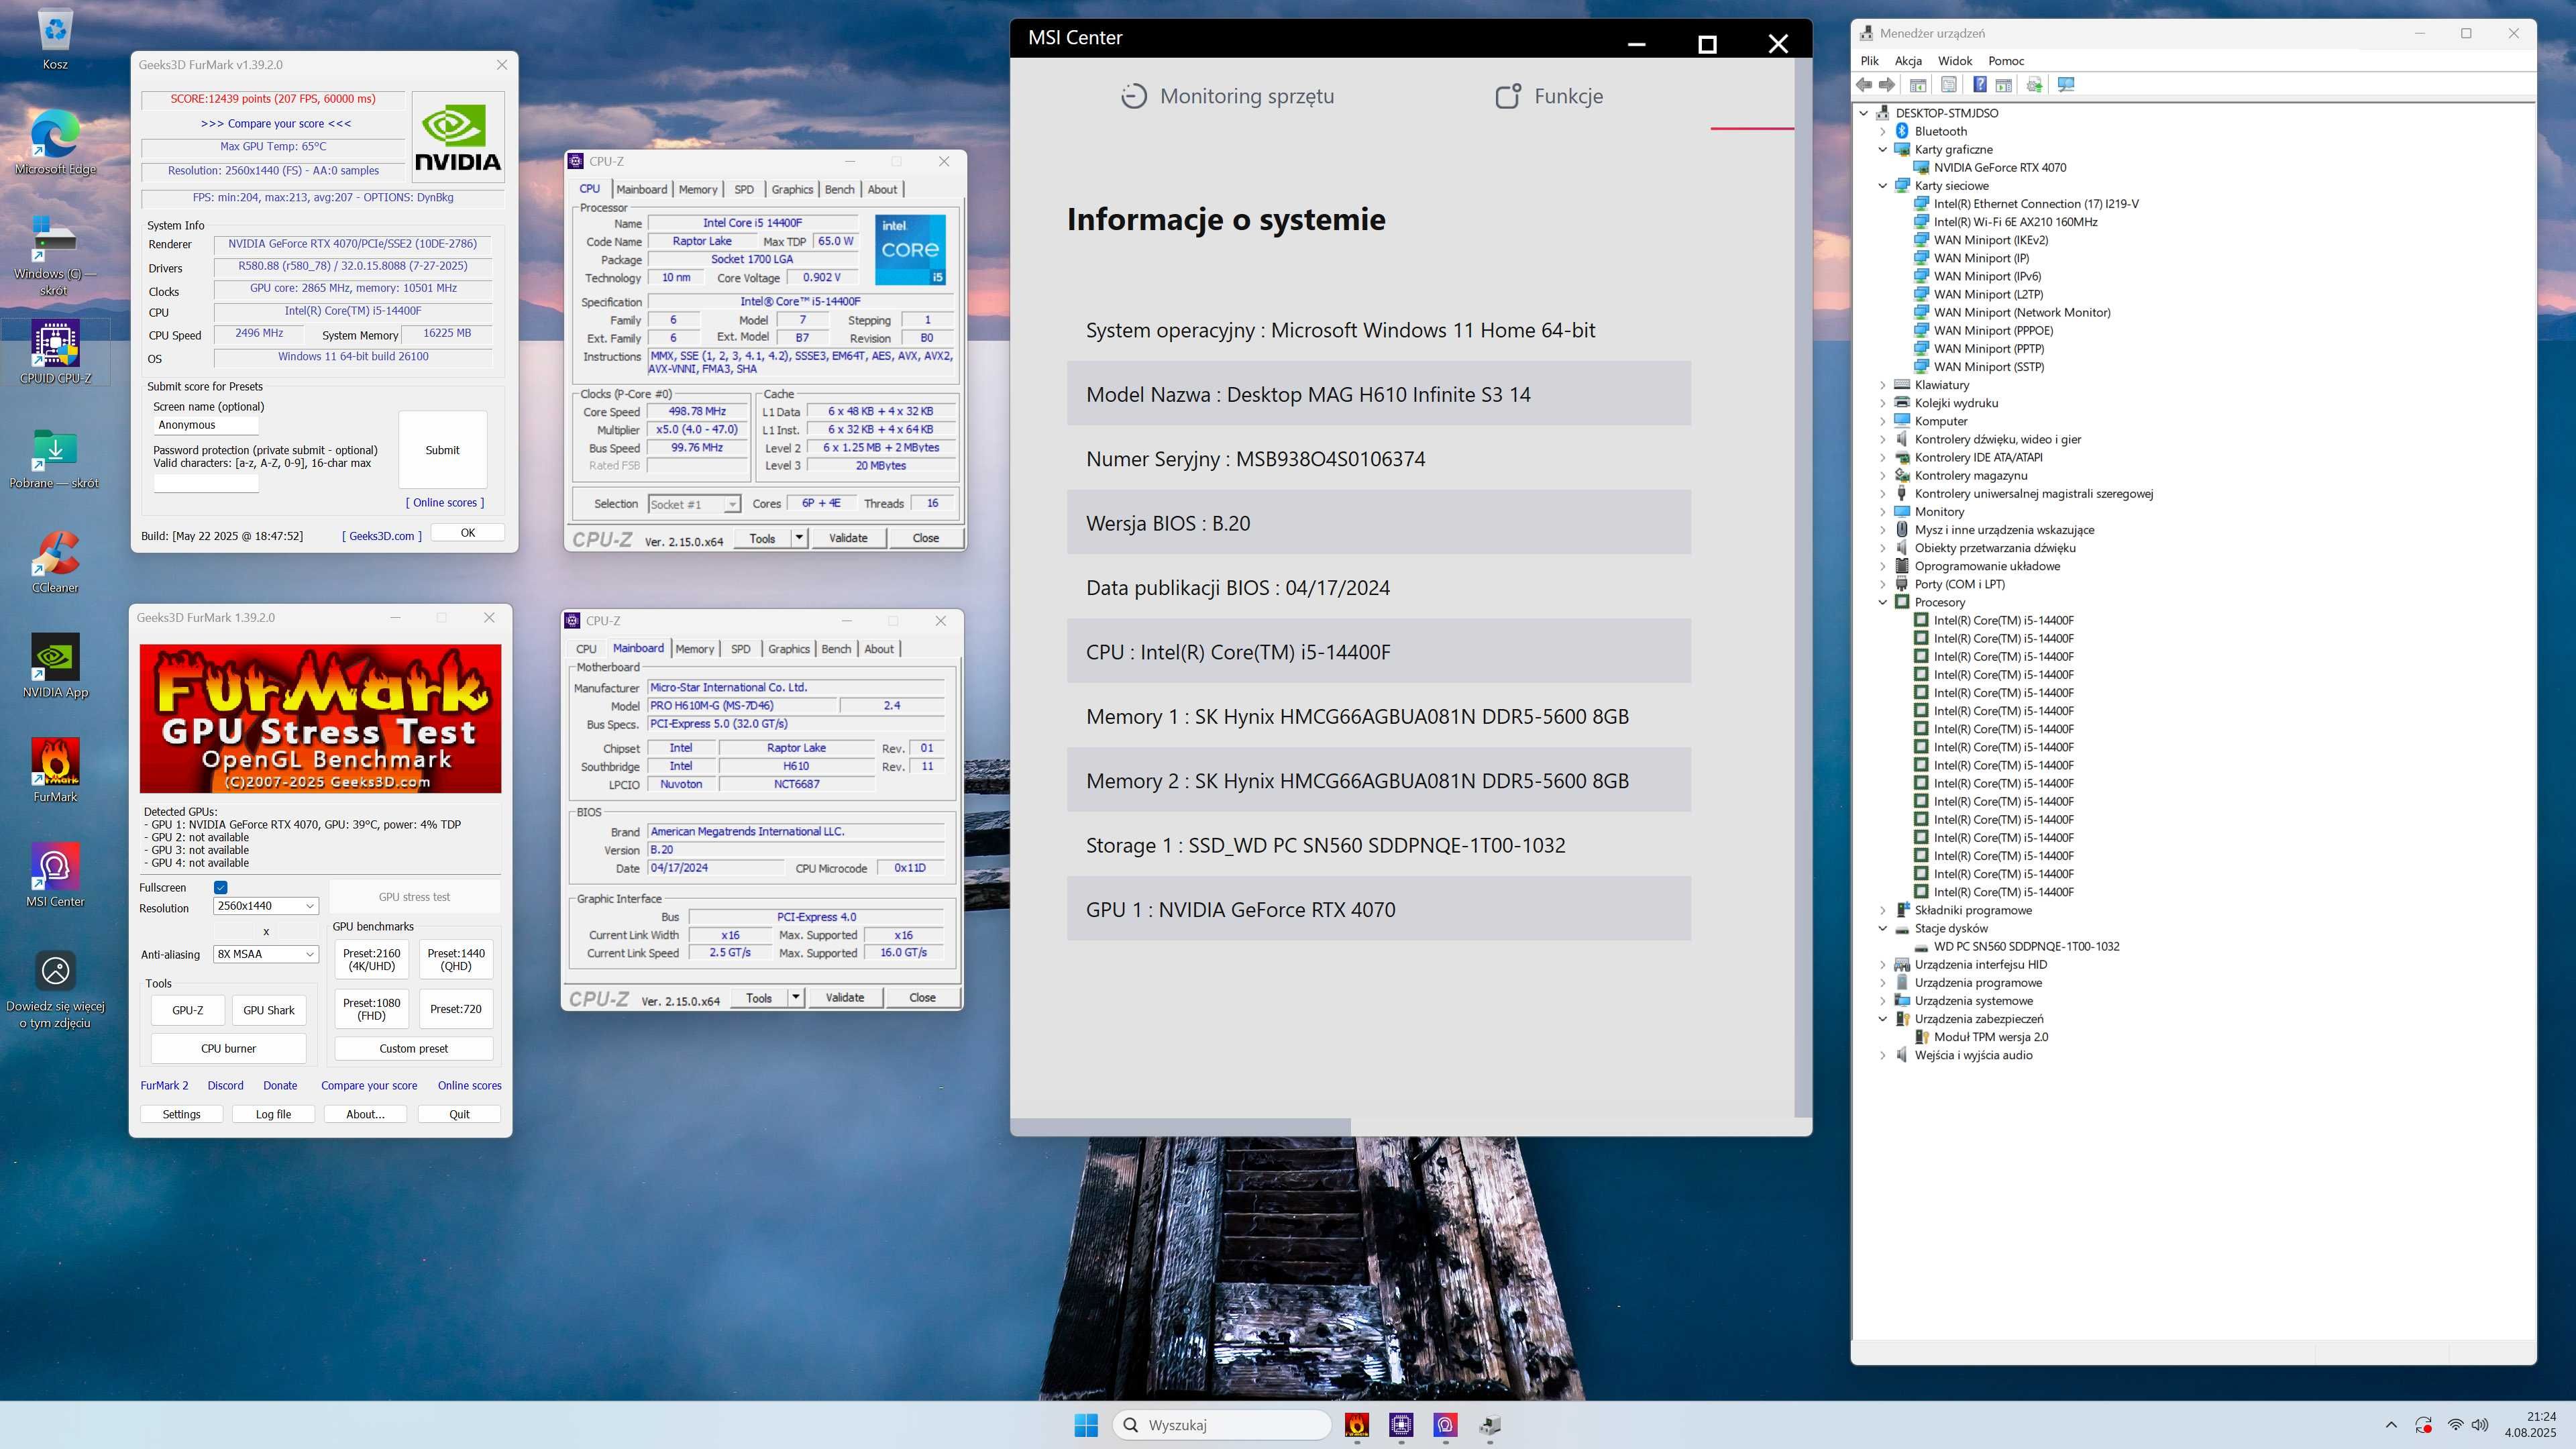Open the Pobrane shortcut on desktop

(55, 457)
